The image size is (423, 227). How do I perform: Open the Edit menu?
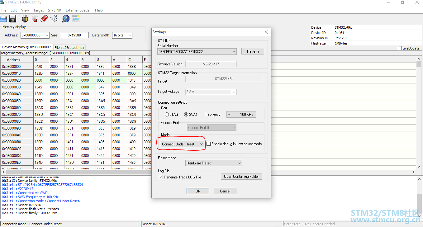click(14, 10)
